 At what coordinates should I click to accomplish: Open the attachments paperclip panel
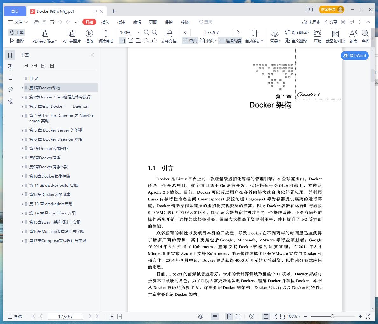[10, 90]
